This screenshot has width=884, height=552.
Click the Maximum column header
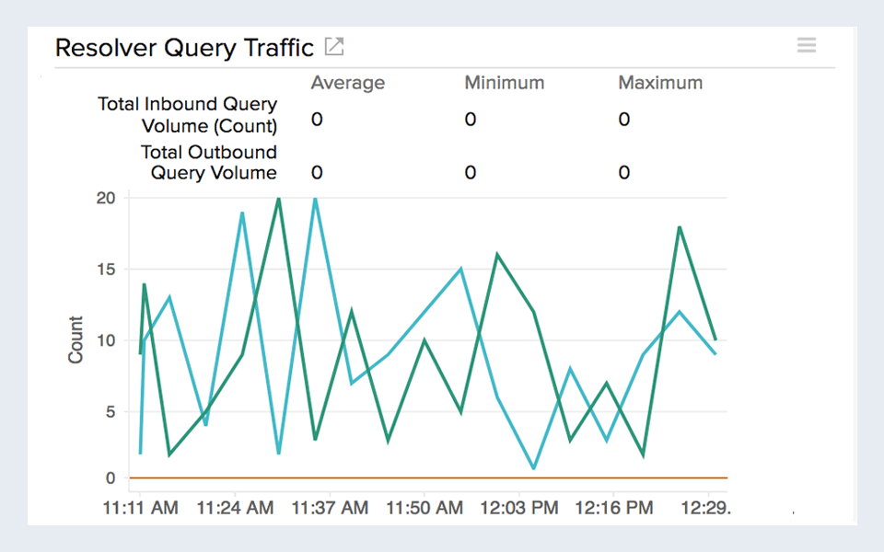click(x=660, y=83)
